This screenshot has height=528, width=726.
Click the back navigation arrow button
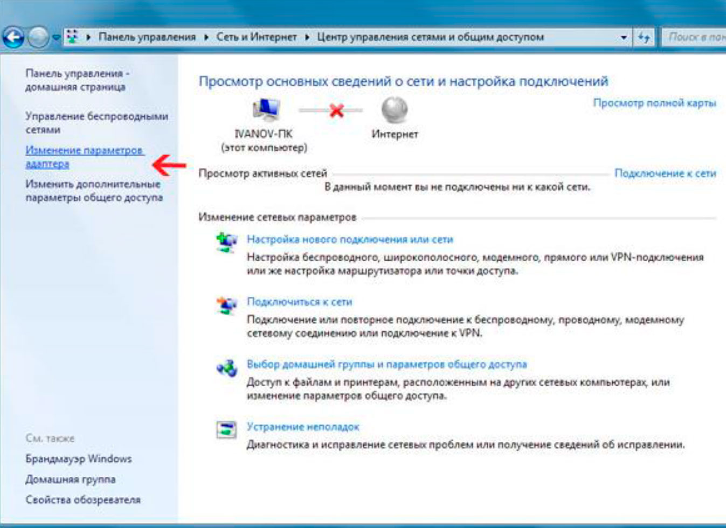pos(13,38)
